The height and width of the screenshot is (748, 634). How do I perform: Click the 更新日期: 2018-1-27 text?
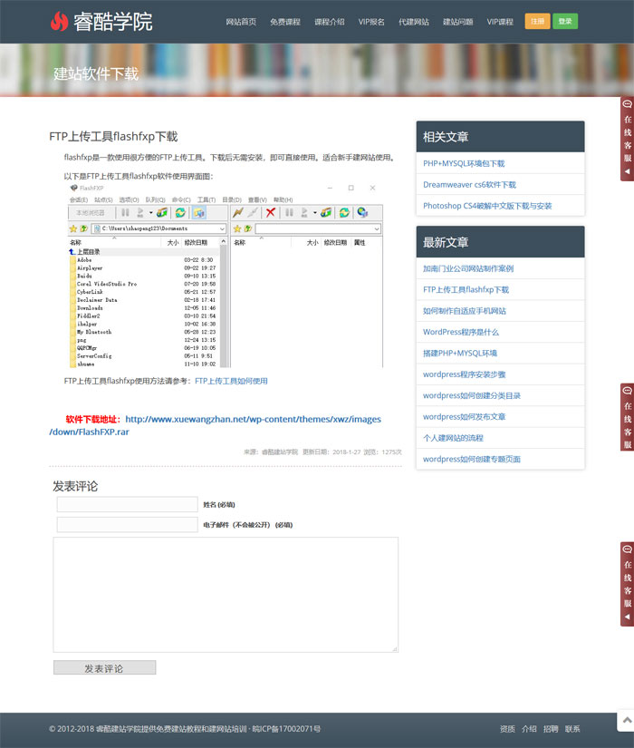[331, 452]
